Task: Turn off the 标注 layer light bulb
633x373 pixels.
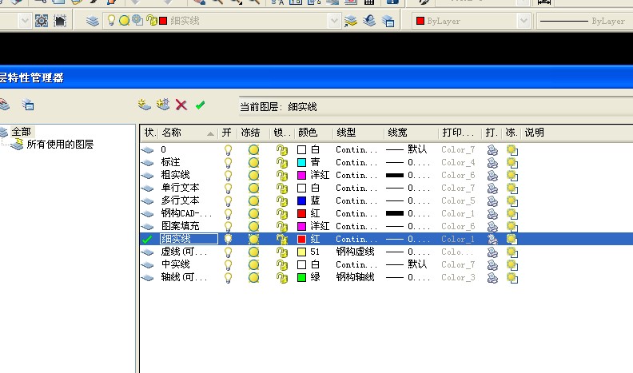Action: (x=228, y=163)
